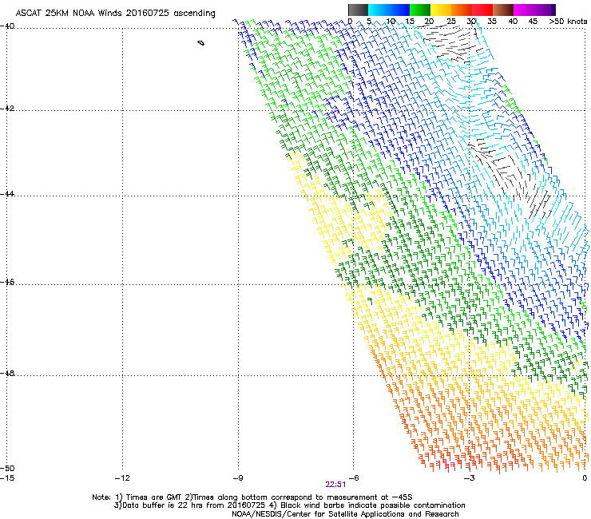Screen dimensions: 591x519
Task: Click the '-12' longitude axis label
Action: coord(122,478)
